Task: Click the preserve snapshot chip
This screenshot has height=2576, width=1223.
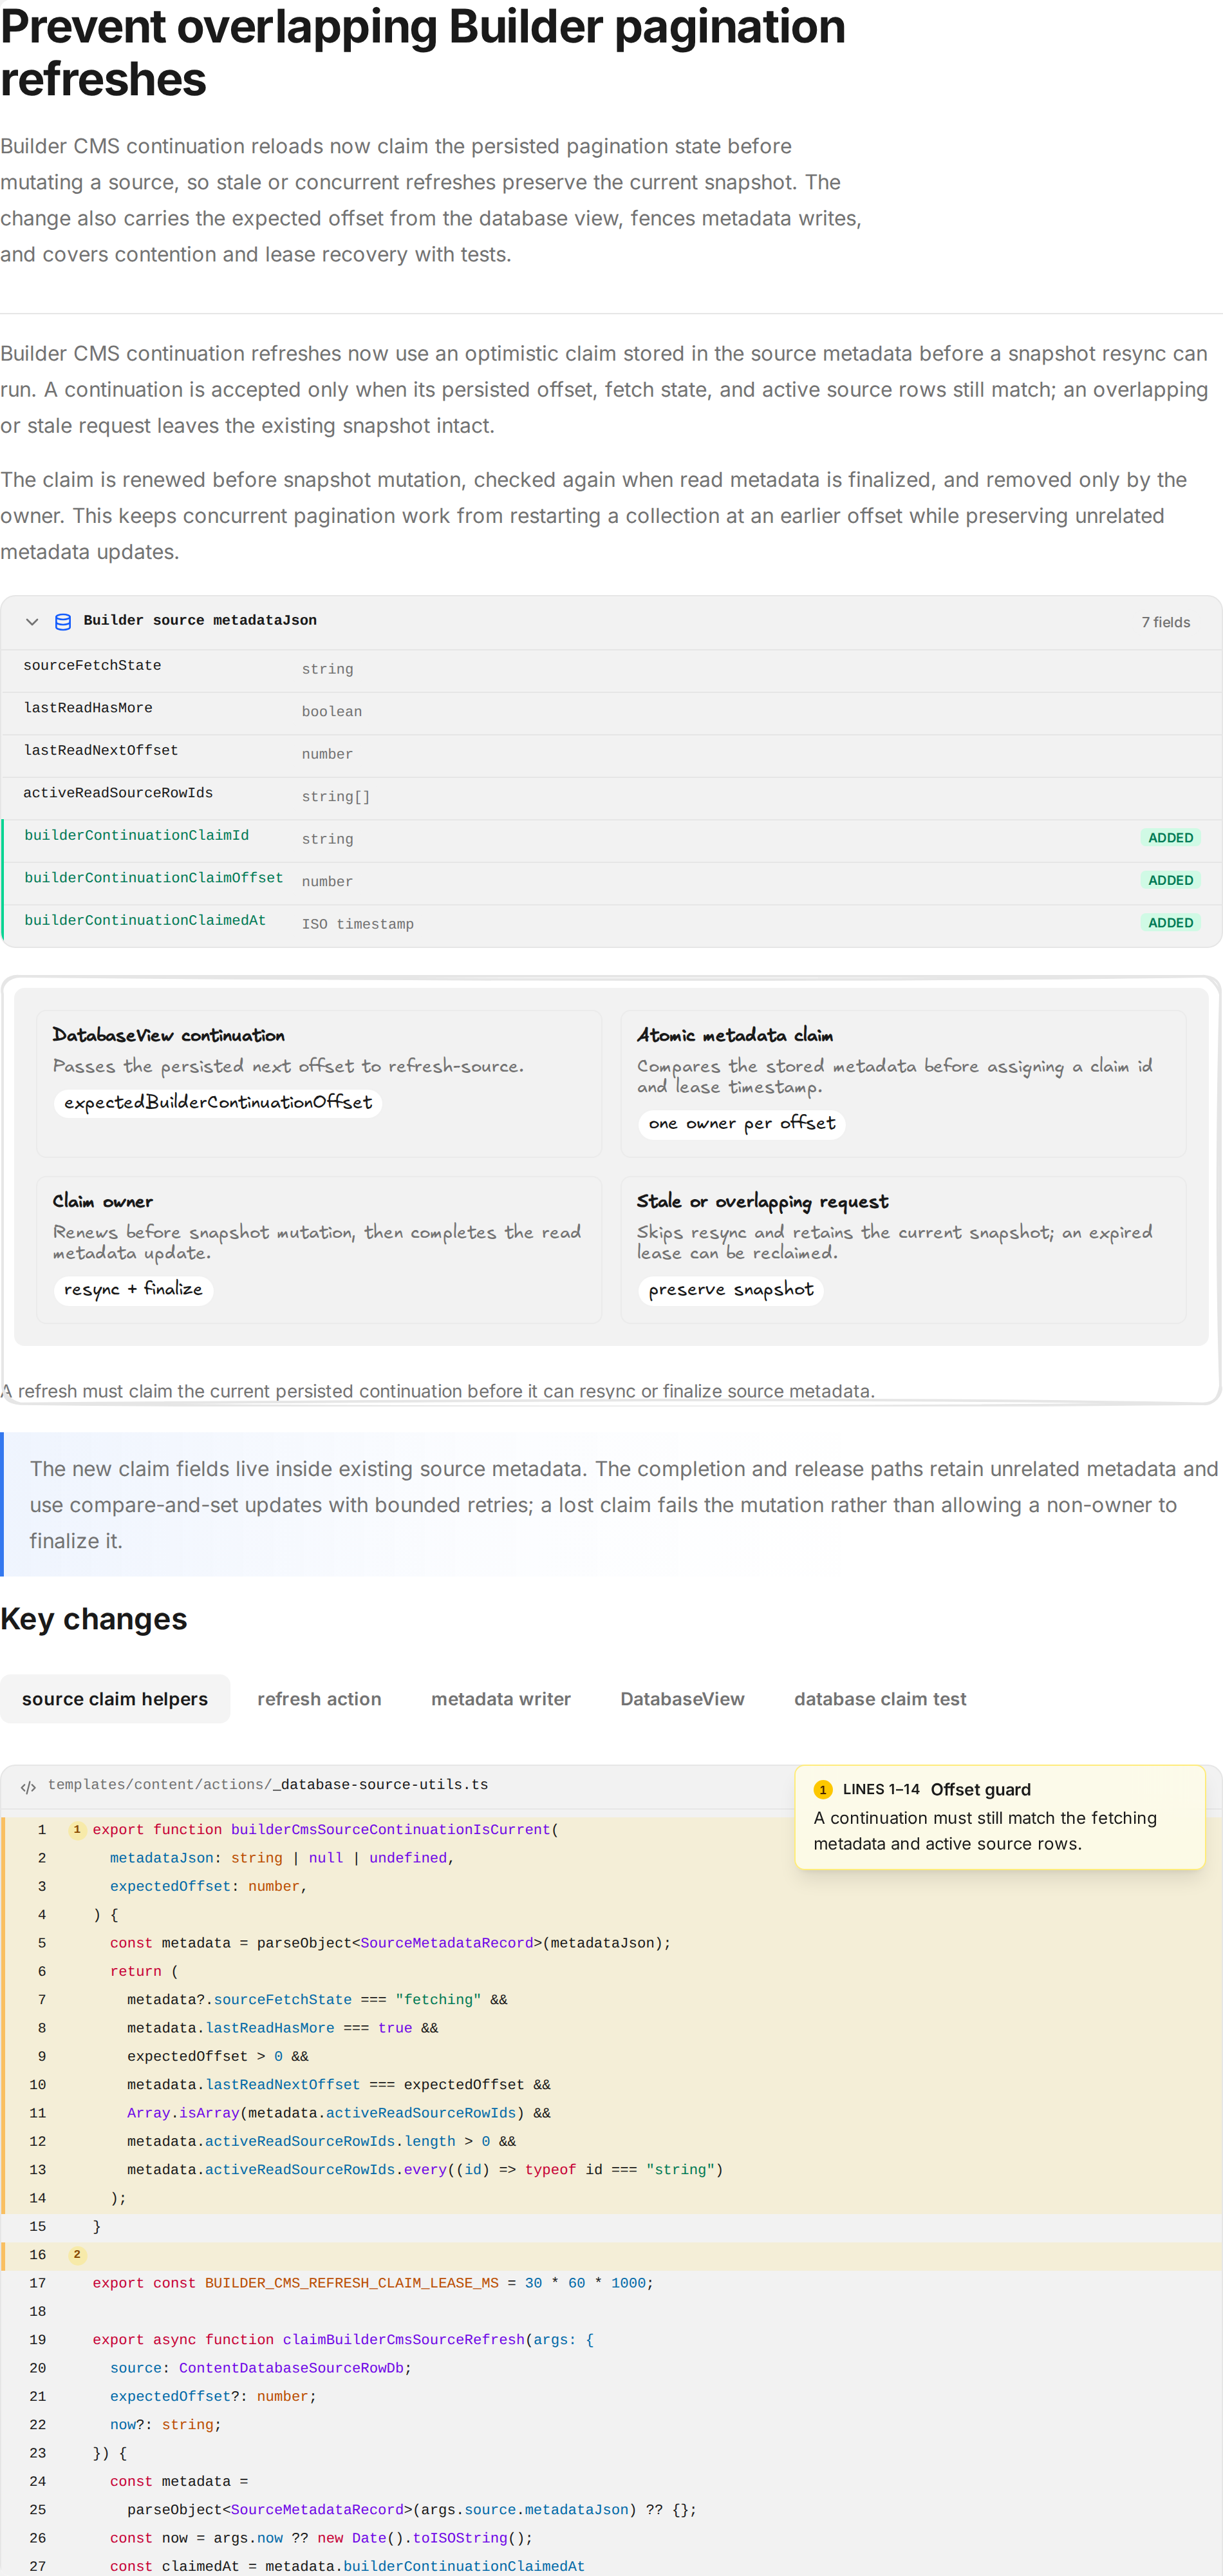Action: pos(731,1289)
